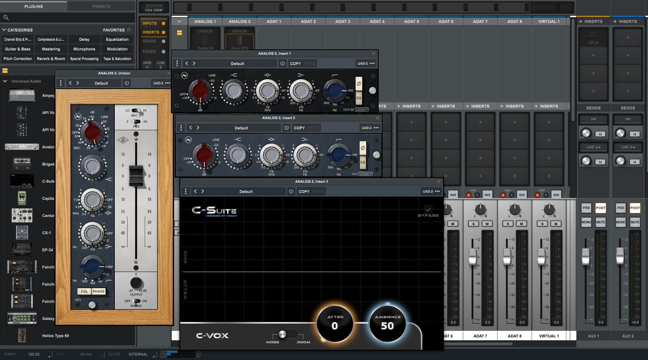The height and width of the screenshot is (360, 648).
Task: Toggle the NOISE/ROOM switch in C-Vox
Action: [288, 335]
